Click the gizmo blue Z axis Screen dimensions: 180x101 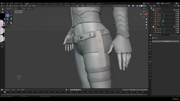point(144,11)
